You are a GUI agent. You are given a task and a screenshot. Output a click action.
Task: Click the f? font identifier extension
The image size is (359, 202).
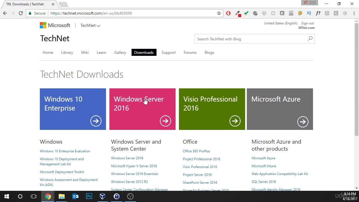[318, 13]
